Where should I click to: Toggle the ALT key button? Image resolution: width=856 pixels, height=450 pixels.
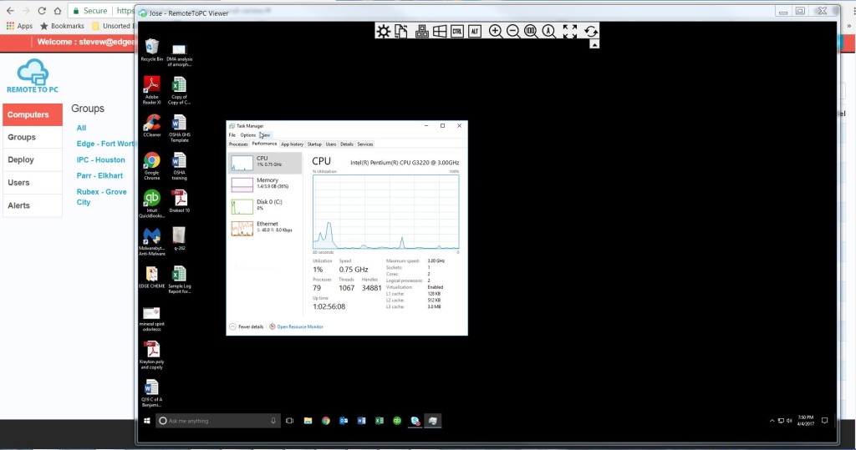click(x=475, y=32)
